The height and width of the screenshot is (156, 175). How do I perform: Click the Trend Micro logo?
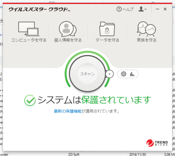click(157, 143)
